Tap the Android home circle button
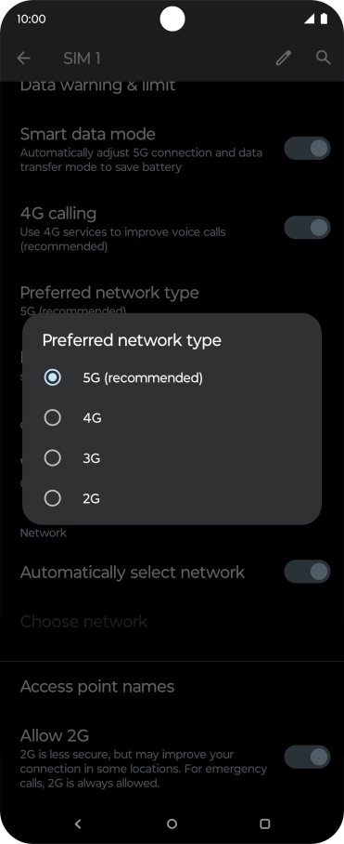Viewport: 344px width, 844px height. coord(172,824)
